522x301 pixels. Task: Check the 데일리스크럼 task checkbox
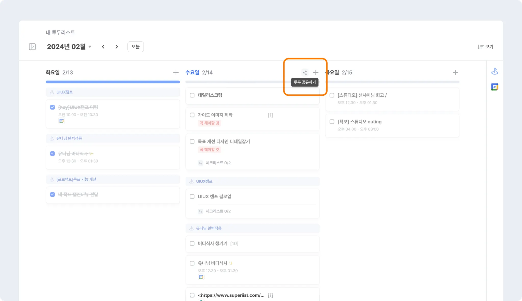[192, 95]
